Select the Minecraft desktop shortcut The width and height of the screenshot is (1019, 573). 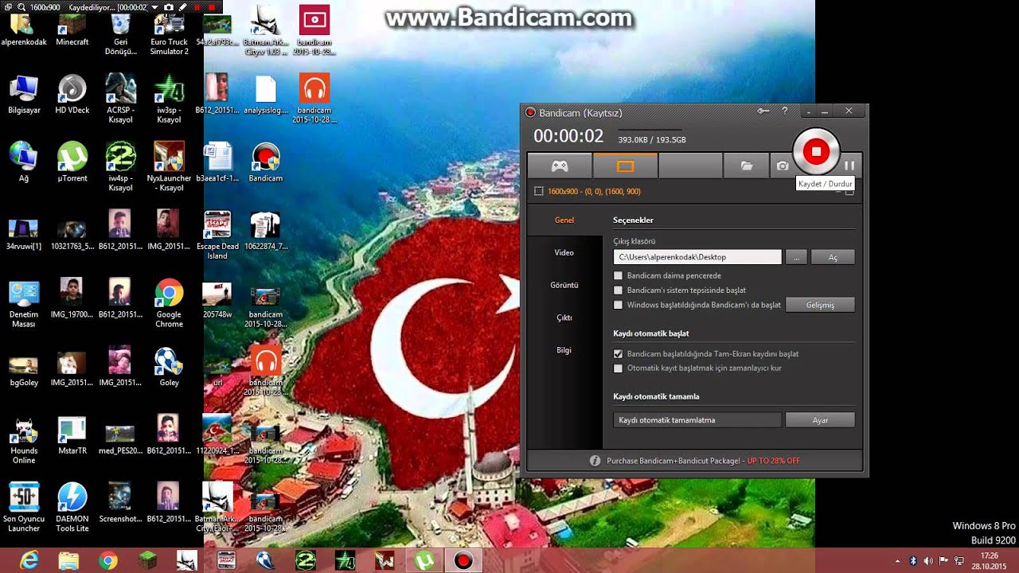click(x=72, y=30)
